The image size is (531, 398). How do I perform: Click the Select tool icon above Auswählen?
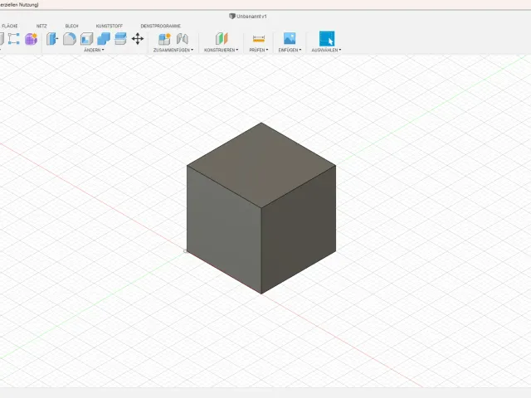point(327,39)
